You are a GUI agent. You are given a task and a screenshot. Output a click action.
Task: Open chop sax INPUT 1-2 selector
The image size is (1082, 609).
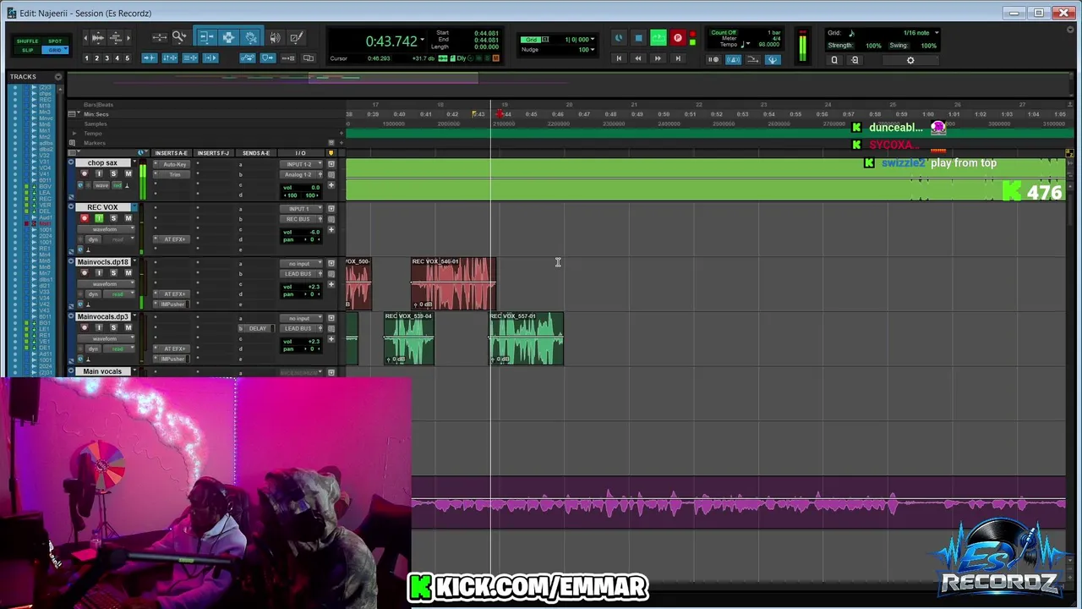click(x=301, y=164)
